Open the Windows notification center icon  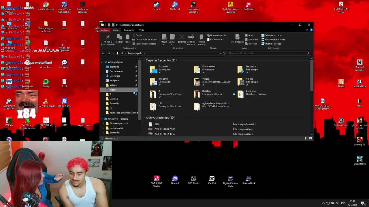click(x=363, y=203)
